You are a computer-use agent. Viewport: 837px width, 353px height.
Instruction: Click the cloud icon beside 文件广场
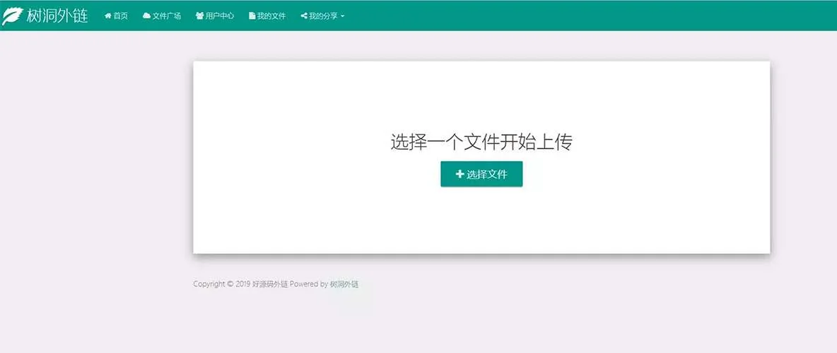point(146,16)
